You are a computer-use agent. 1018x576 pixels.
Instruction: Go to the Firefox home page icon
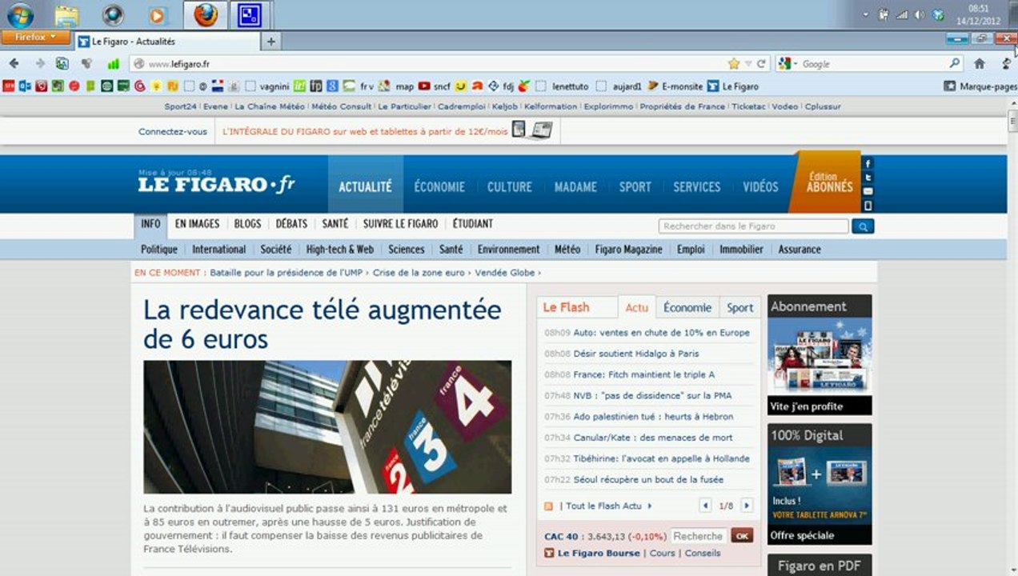tap(980, 63)
